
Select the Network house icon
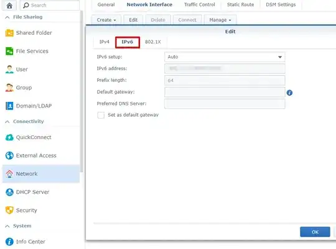[x=9, y=174]
